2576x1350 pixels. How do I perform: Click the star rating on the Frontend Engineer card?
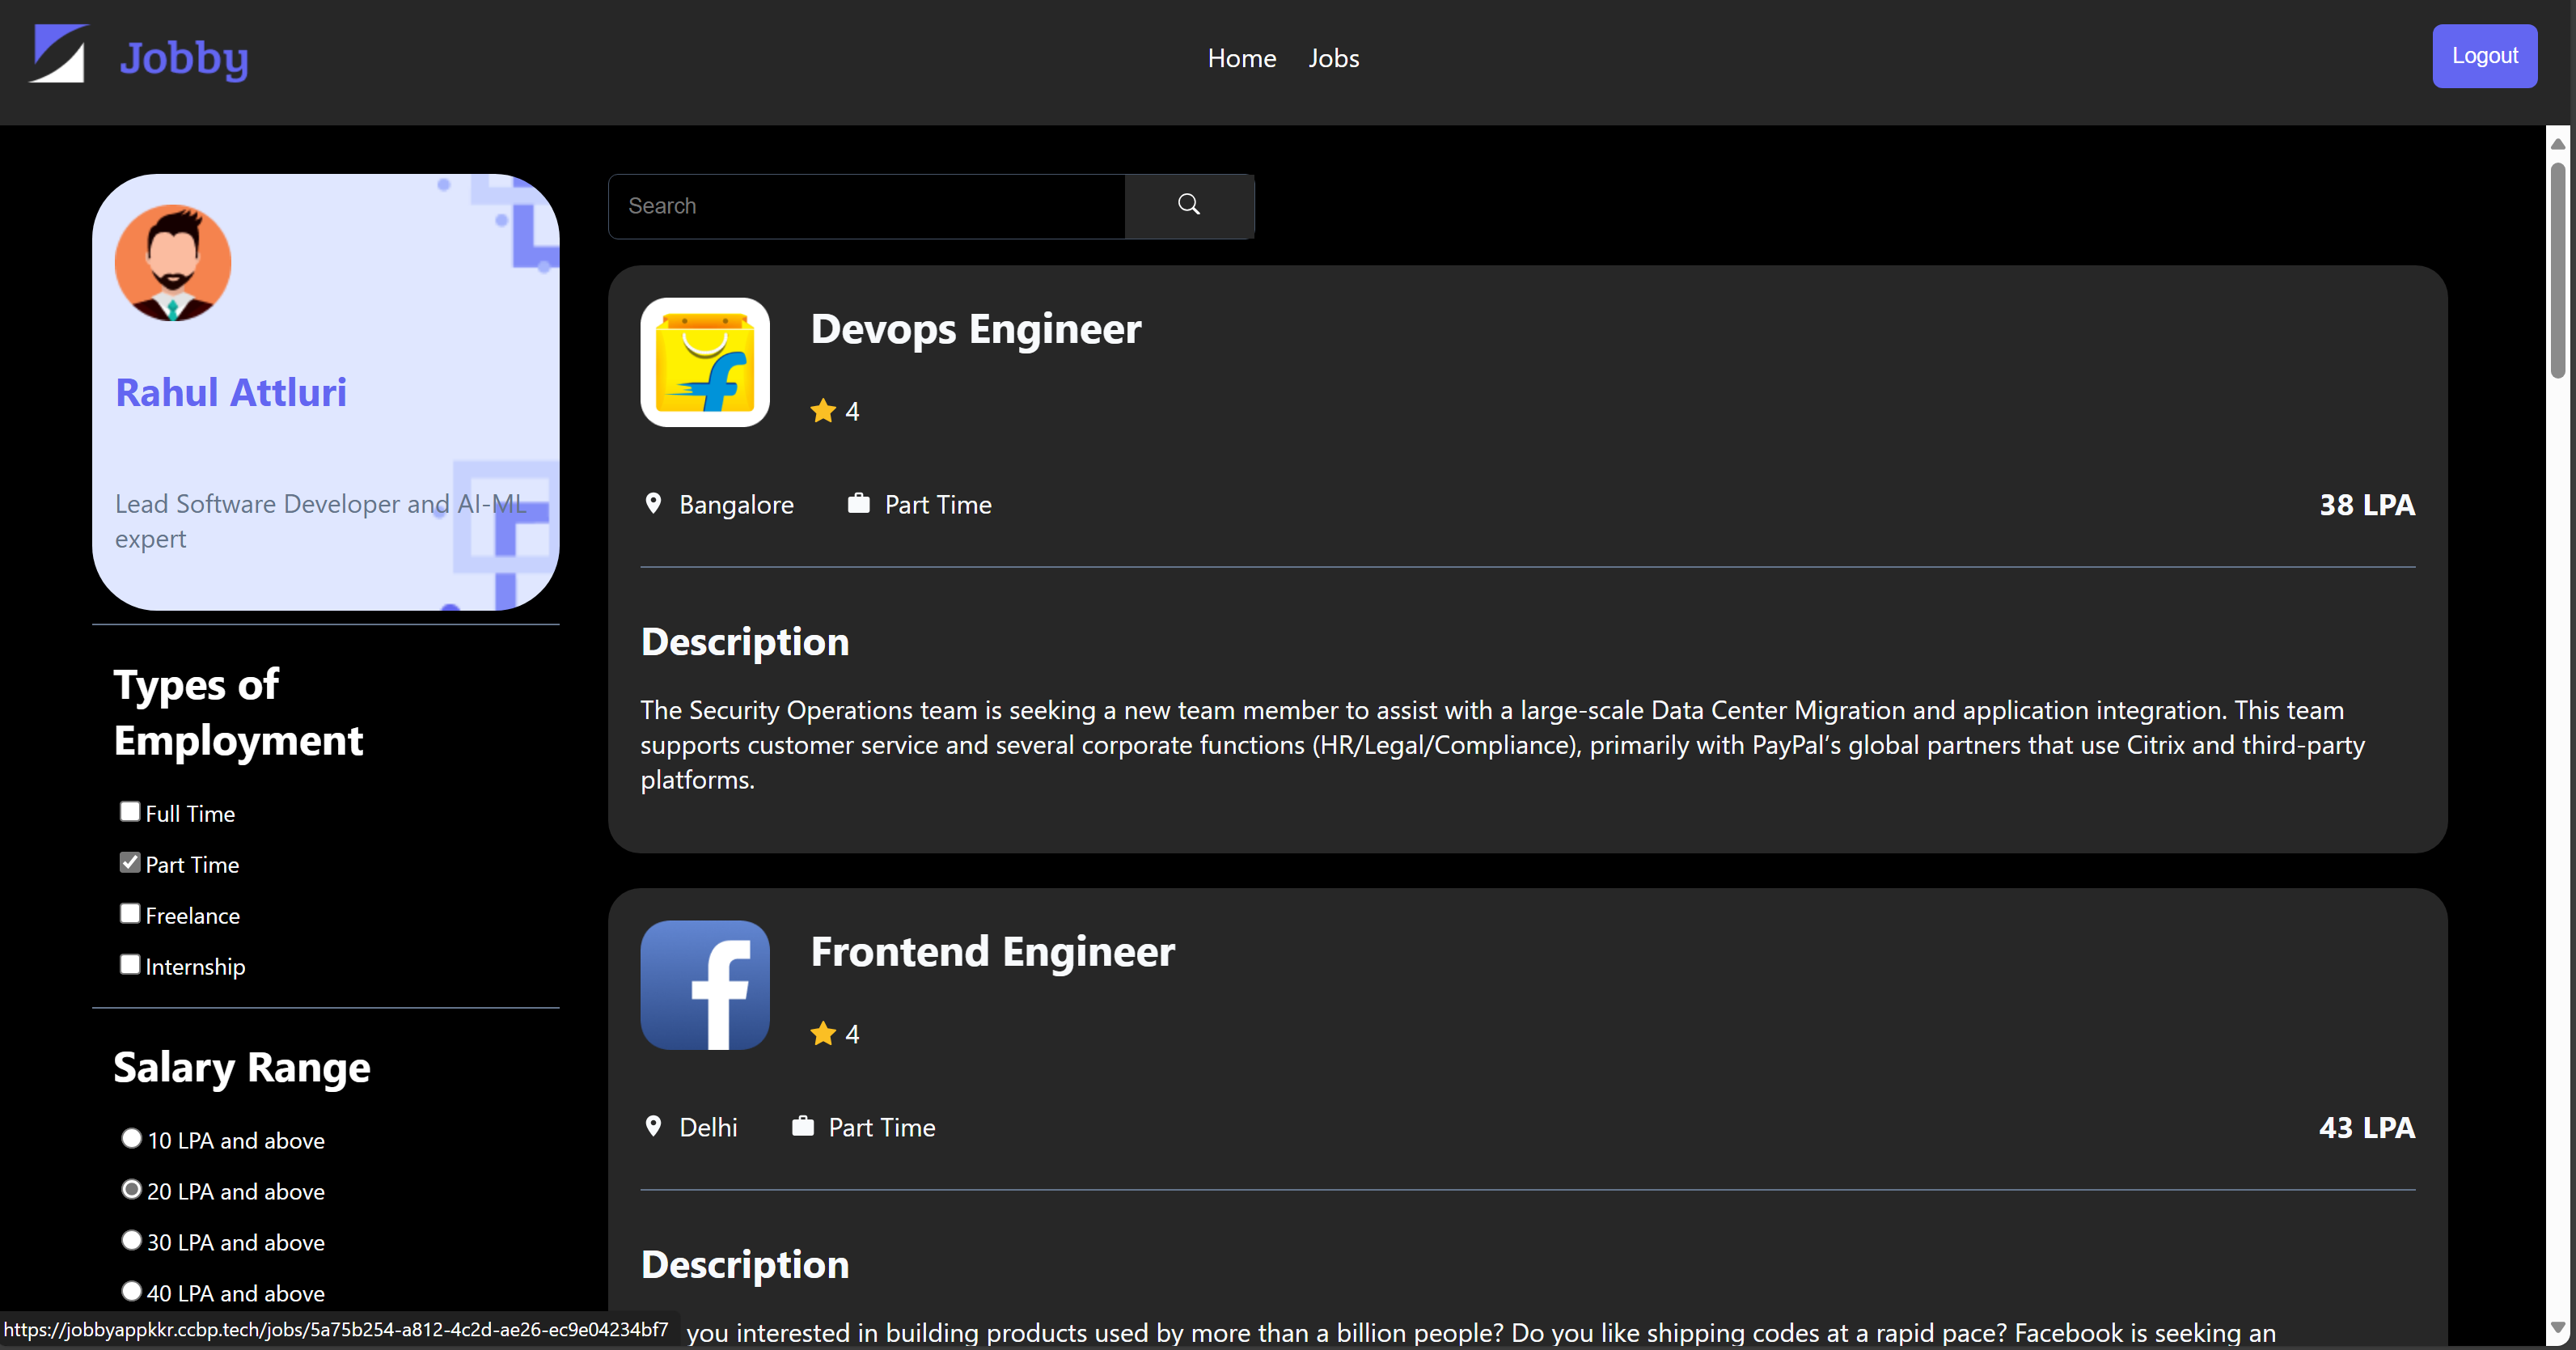point(822,1033)
